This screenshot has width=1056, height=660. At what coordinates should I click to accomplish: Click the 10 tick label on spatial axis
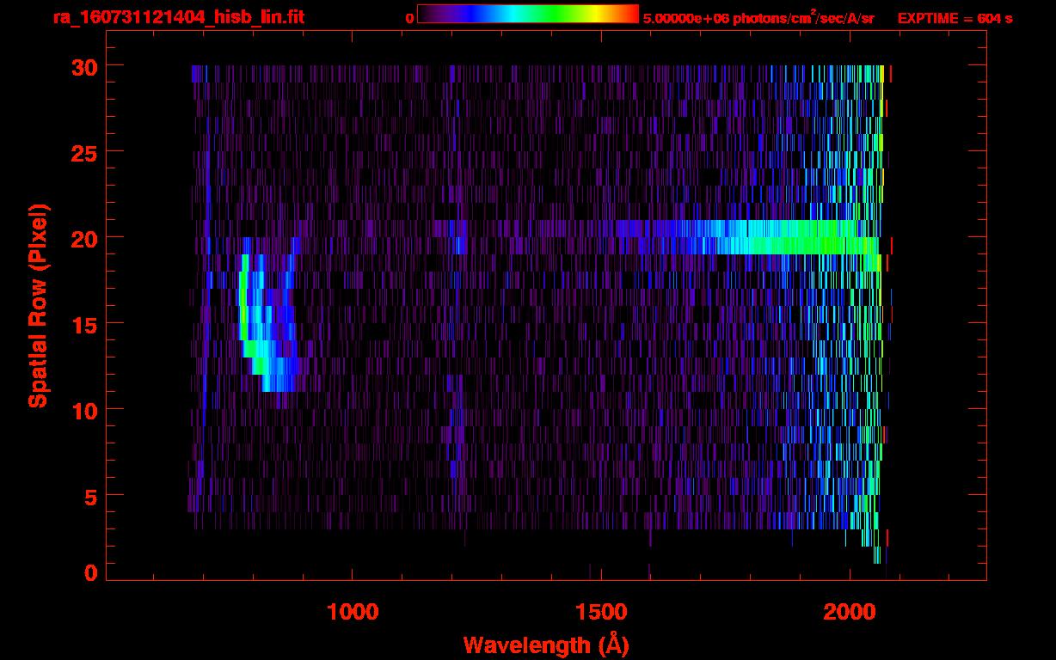(78, 410)
